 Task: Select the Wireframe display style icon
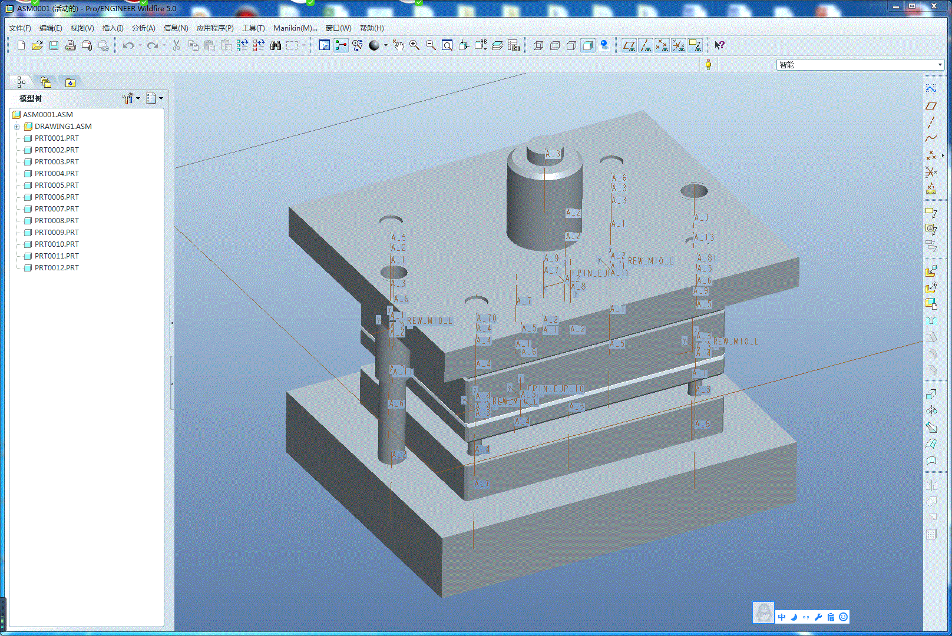coord(538,45)
